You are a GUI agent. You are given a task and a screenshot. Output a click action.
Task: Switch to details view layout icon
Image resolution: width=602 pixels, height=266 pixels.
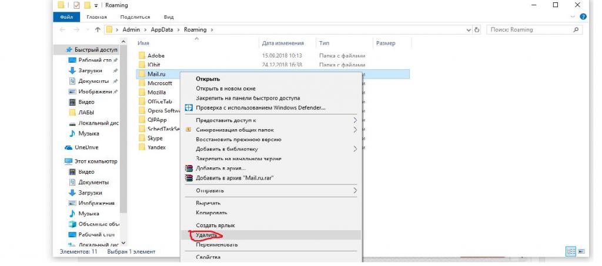pyautogui.click(x=571, y=251)
